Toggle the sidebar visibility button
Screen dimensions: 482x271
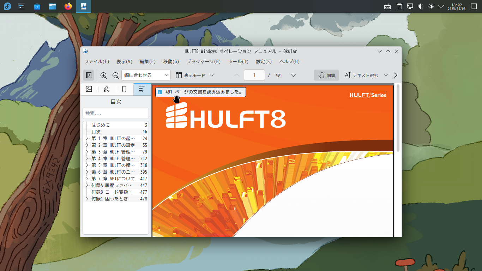[x=89, y=75]
